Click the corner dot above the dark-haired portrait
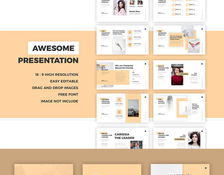Screen dimensions: 224x175 202,131
